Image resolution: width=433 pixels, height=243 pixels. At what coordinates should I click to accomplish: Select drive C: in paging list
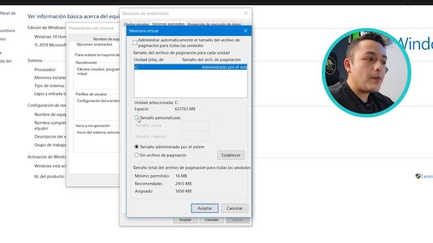pyautogui.click(x=191, y=67)
